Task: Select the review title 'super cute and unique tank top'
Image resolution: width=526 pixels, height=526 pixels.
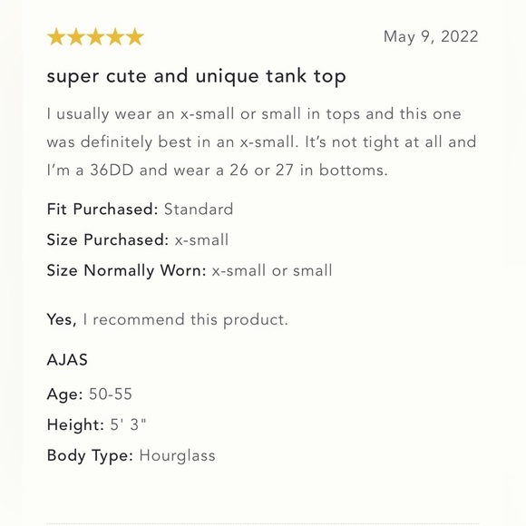Action: pos(196,76)
